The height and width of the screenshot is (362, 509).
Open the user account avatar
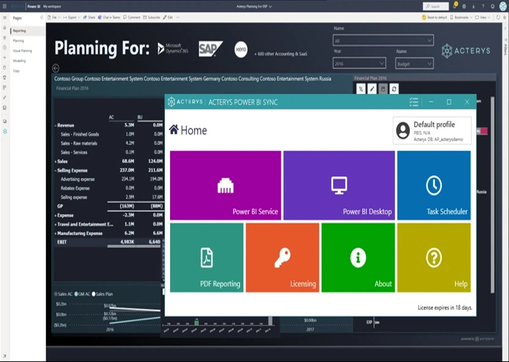(x=503, y=6)
